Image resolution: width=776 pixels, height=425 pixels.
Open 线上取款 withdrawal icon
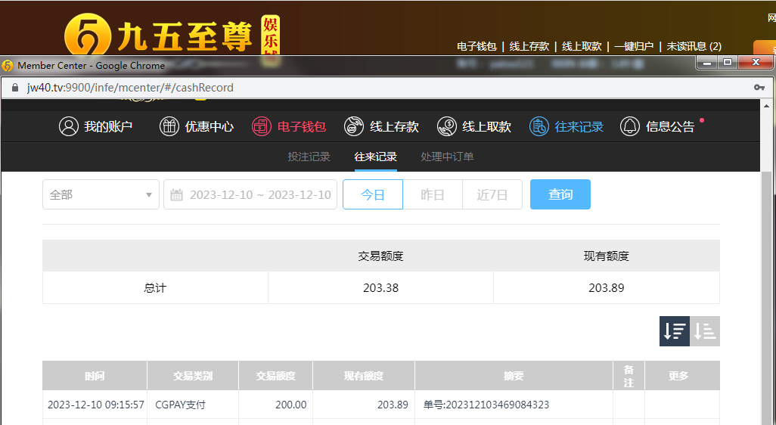point(447,126)
